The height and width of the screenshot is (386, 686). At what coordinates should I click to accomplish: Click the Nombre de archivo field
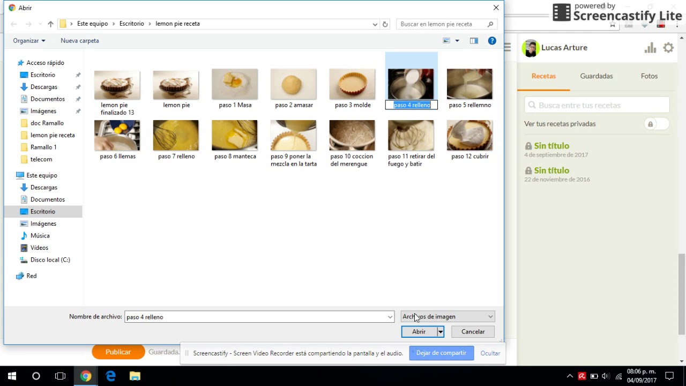259,317
